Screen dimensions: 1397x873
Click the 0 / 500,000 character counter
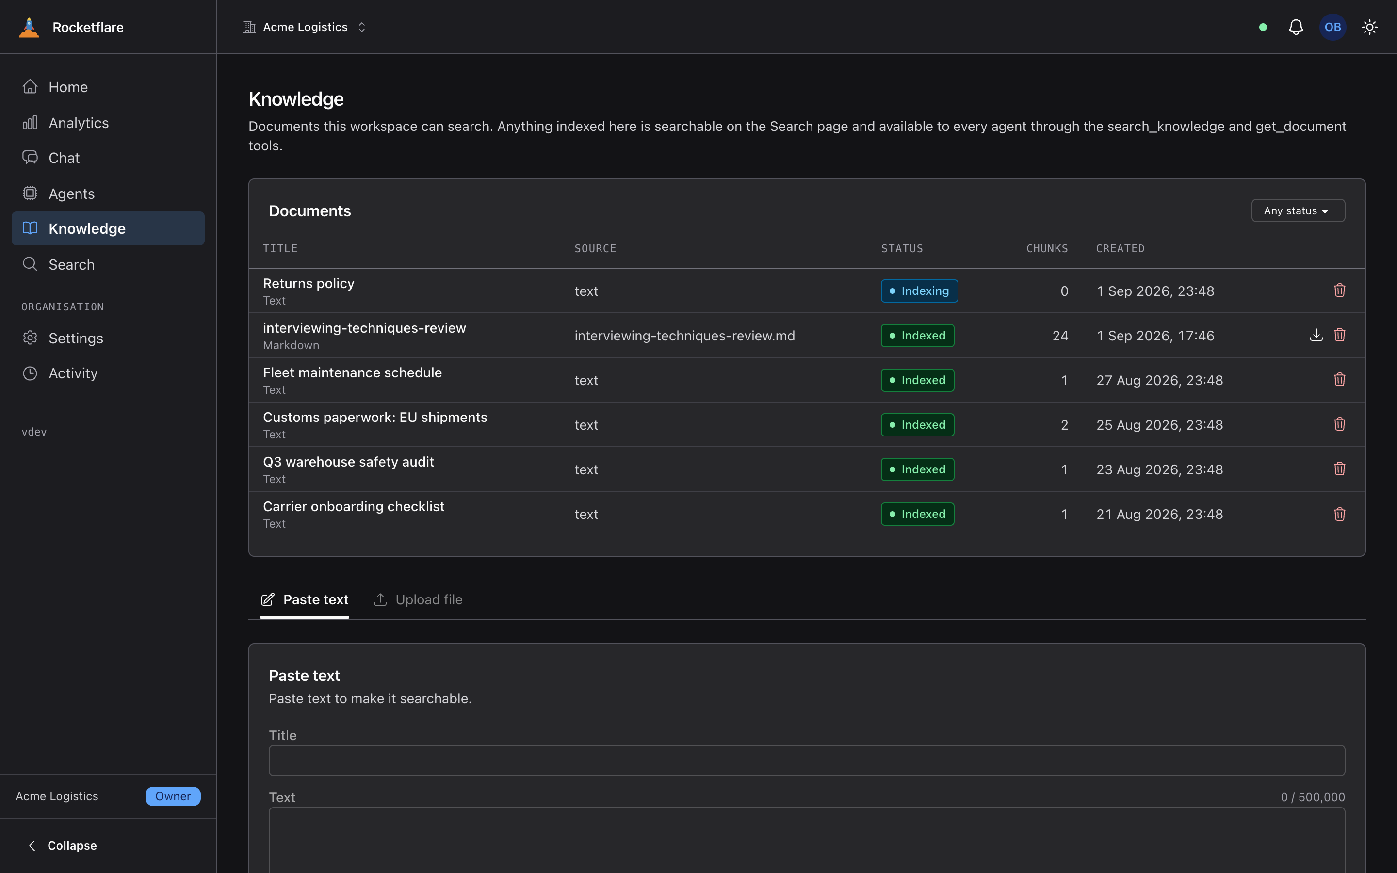point(1313,797)
